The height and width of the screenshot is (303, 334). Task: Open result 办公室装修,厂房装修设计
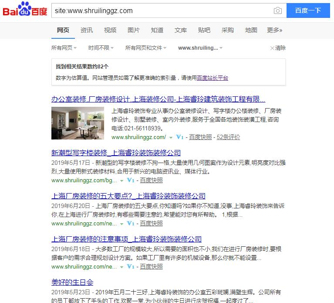pos(158,99)
